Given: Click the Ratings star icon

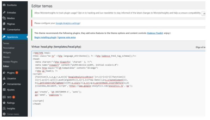Looking at the screenshot, I should coord(4,103).
